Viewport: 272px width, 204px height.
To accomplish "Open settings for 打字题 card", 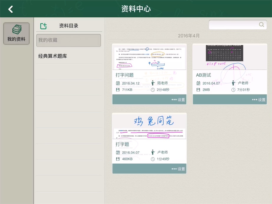I will tap(178, 169).
